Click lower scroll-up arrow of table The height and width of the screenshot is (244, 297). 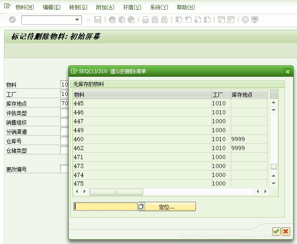pyautogui.click(x=274, y=176)
